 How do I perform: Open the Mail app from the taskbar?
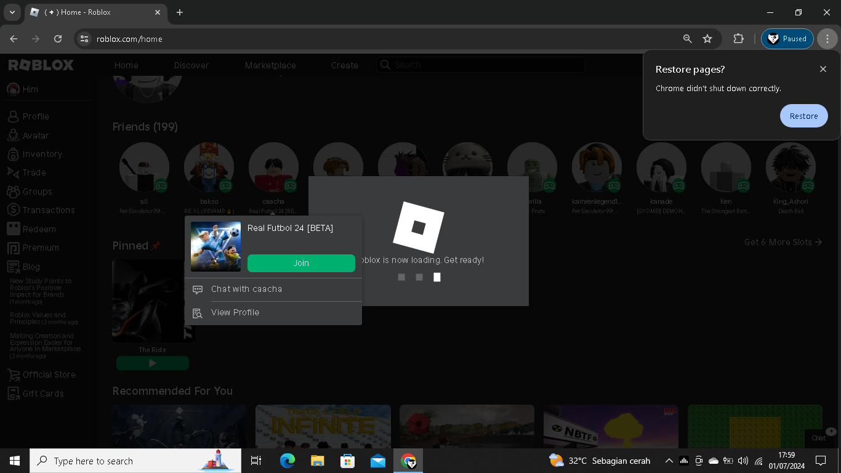[377, 461]
